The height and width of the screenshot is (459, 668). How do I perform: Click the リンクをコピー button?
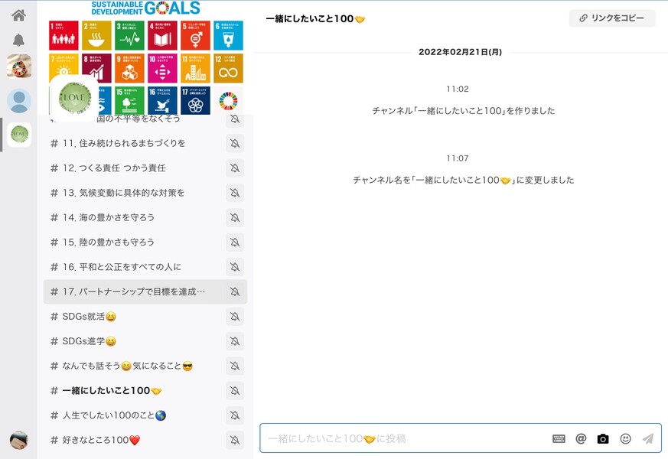pyautogui.click(x=612, y=18)
